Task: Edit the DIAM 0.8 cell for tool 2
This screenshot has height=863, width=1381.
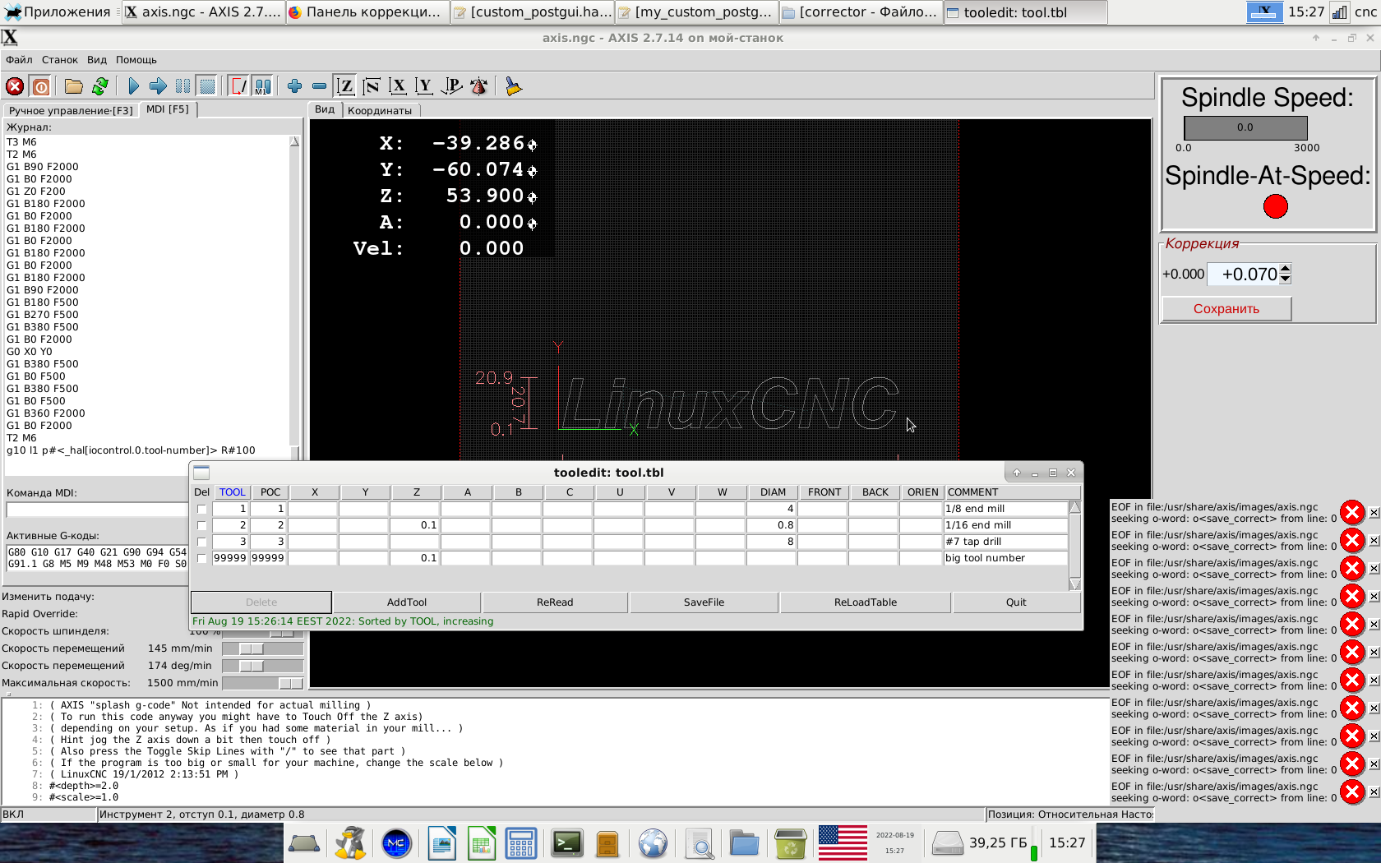Action: (x=771, y=525)
